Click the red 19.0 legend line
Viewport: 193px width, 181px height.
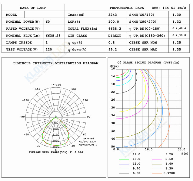click(124, 155)
